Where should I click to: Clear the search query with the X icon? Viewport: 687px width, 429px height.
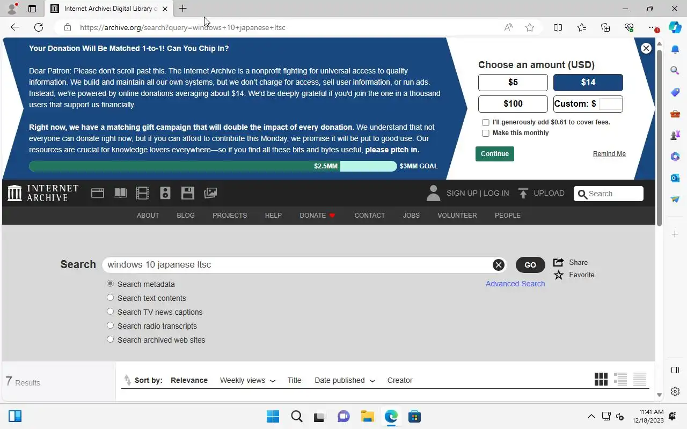[499, 264]
